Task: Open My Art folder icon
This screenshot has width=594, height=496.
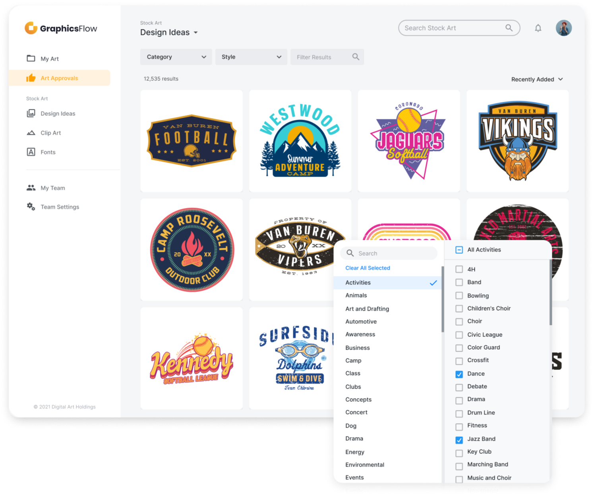Action: click(31, 58)
